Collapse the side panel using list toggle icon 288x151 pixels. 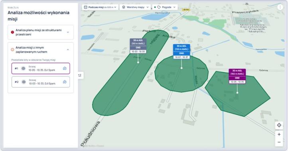pyautogui.click(x=80, y=75)
